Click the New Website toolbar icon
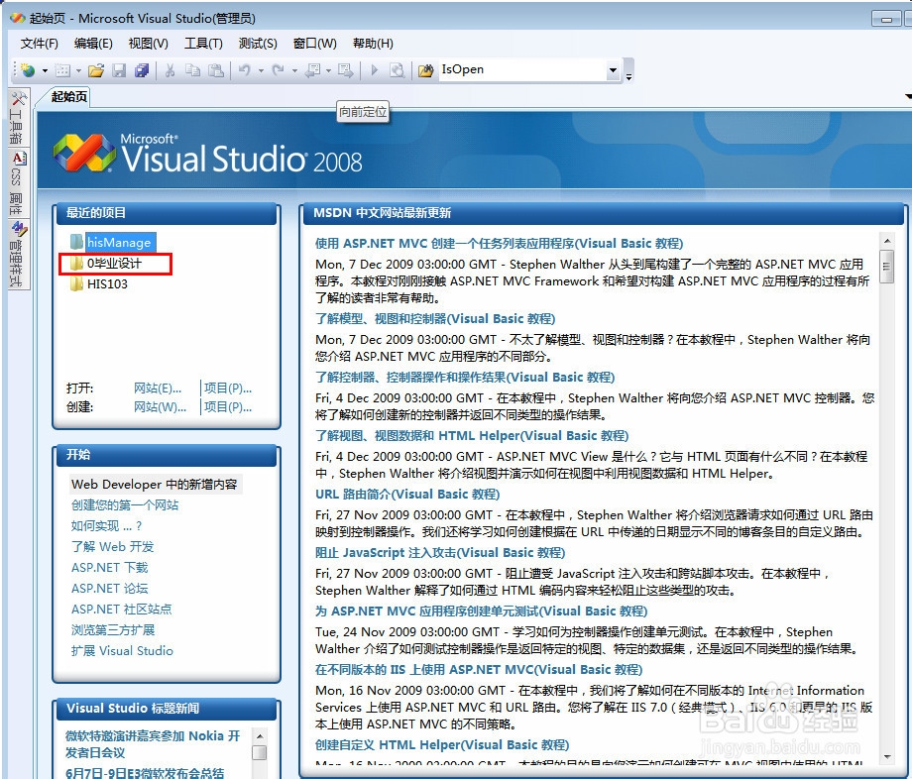The image size is (912, 779). [28, 70]
